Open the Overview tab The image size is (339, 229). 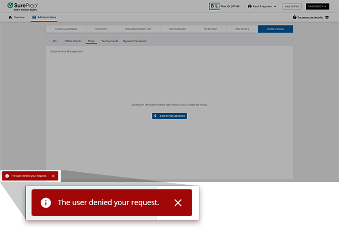16,17
